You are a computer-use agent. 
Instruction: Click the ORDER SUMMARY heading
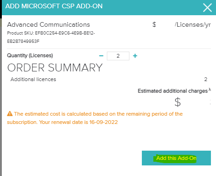coord(55,68)
